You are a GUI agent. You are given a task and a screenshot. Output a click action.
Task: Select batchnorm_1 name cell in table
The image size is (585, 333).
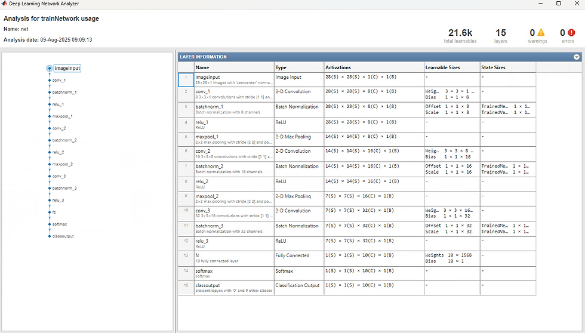coord(234,110)
